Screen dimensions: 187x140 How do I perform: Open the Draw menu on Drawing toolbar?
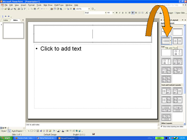click(x=4, y=131)
